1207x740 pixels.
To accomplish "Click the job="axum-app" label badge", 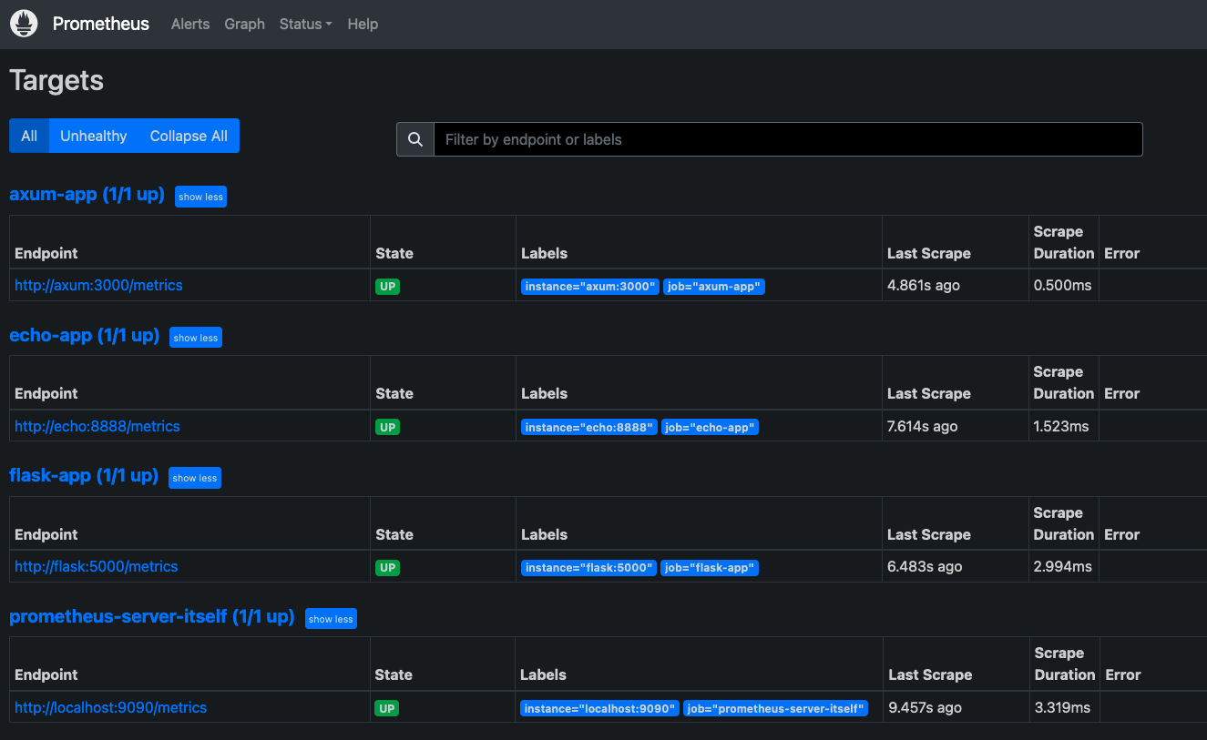I will click(714, 286).
